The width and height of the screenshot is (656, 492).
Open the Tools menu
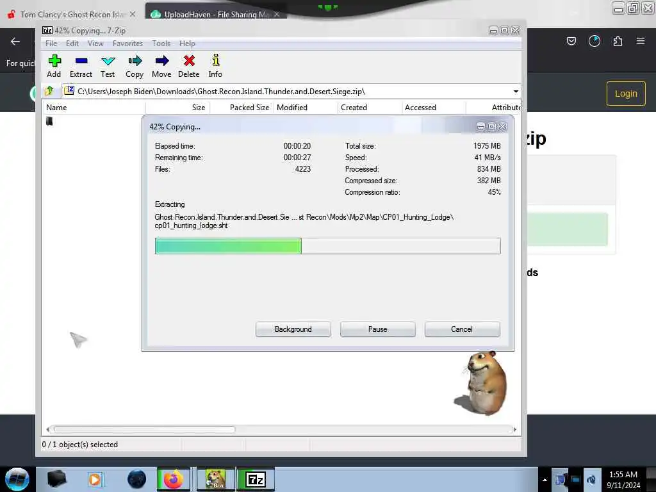(x=161, y=44)
